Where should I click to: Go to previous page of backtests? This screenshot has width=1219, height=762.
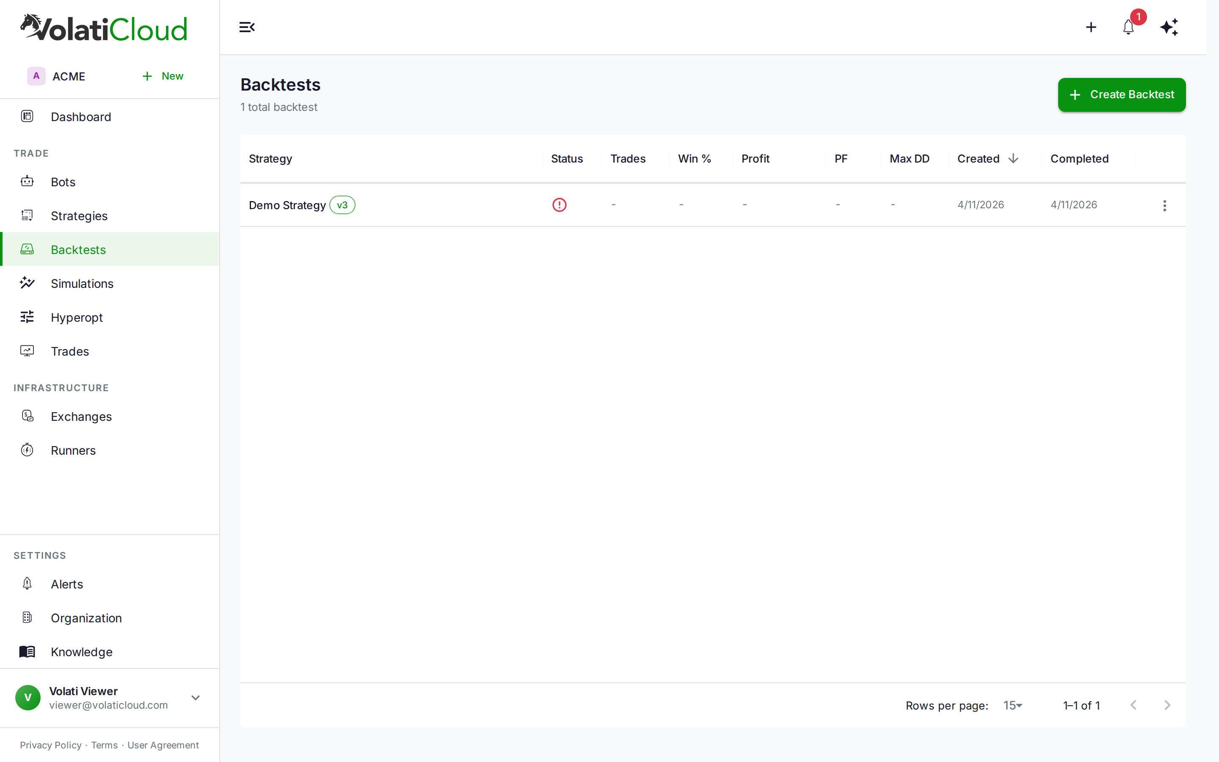pyautogui.click(x=1134, y=705)
